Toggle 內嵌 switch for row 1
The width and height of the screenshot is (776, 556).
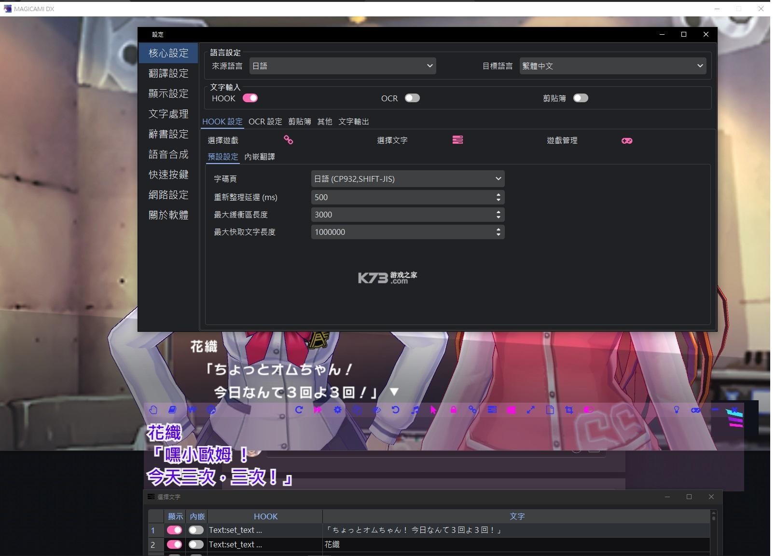click(x=196, y=530)
